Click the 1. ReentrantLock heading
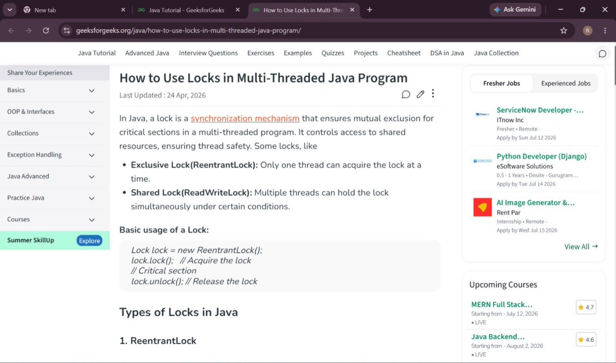 [158, 341]
